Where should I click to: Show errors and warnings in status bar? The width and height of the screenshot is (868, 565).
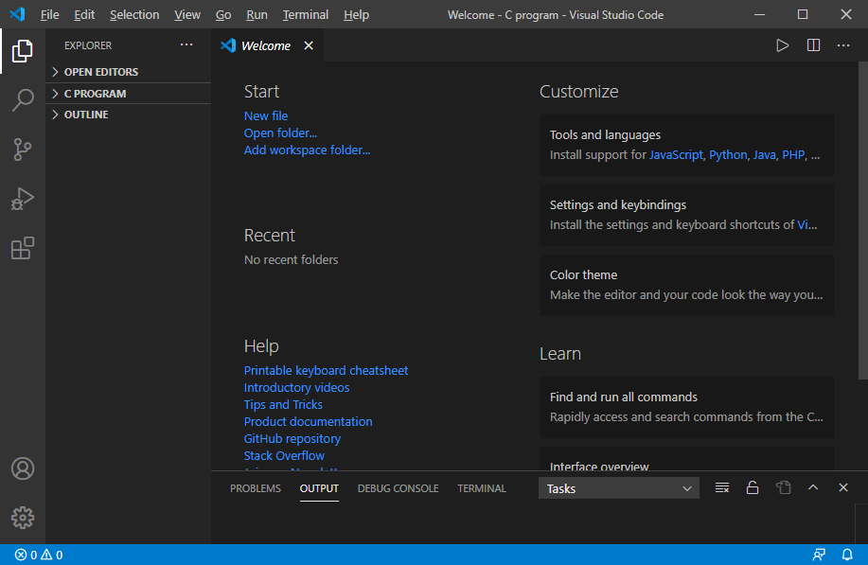point(39,555)
